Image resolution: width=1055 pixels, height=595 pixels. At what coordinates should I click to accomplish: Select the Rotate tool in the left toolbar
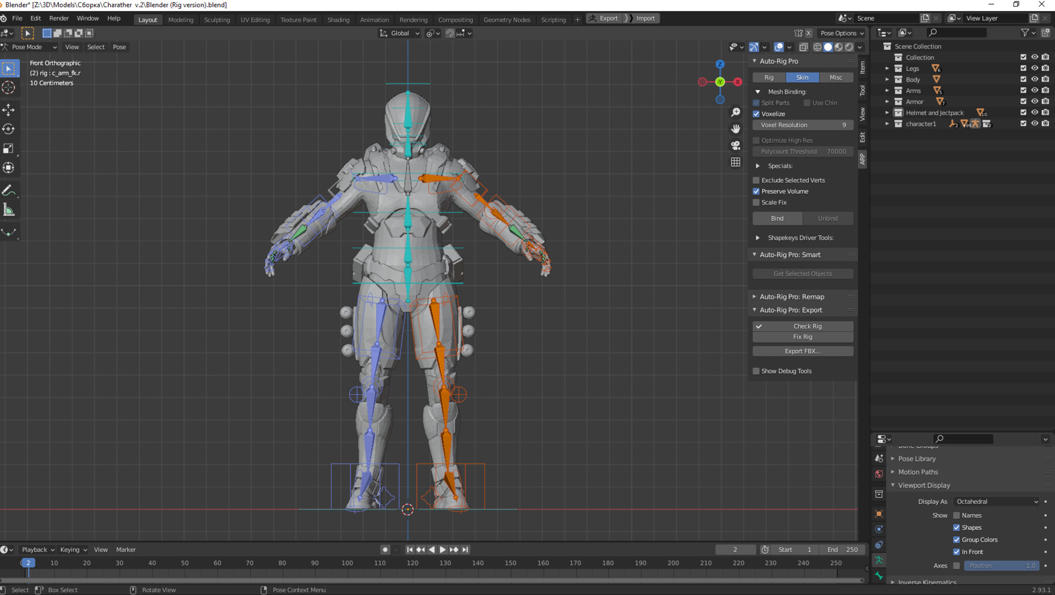pos(9,129)
